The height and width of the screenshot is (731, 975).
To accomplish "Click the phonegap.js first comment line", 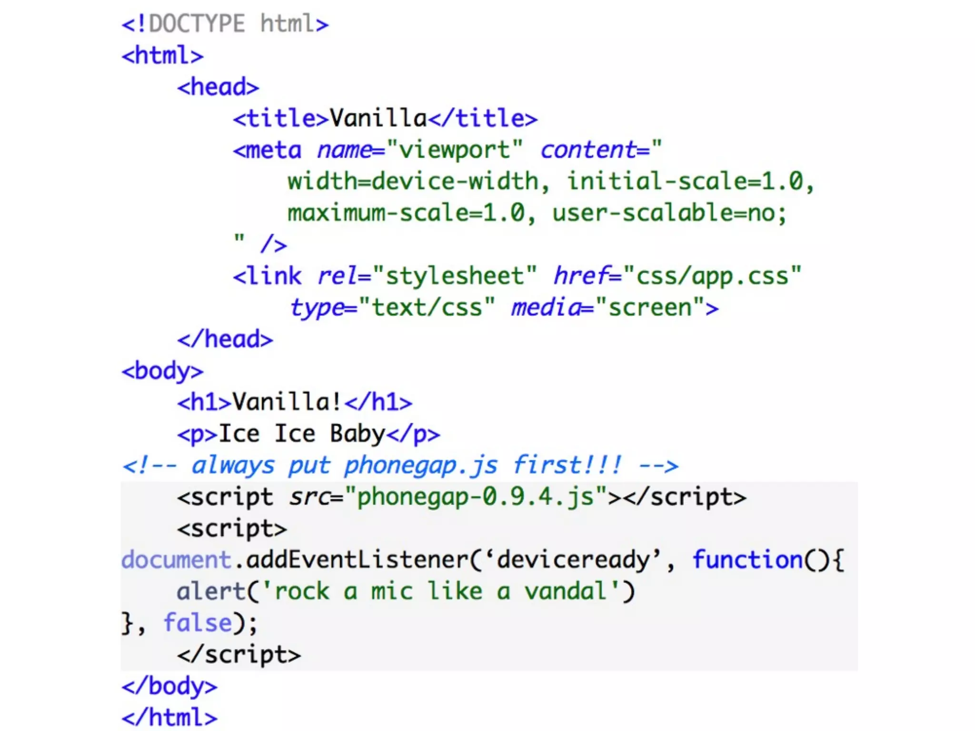I will point(400,465).
